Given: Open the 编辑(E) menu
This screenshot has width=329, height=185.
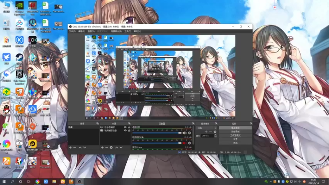Looking at the screenshot, I should click(81, 31).
